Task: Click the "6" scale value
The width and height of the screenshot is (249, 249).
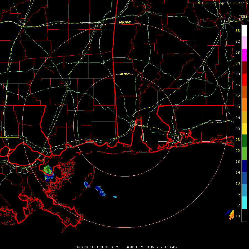Action: [239, 194]
